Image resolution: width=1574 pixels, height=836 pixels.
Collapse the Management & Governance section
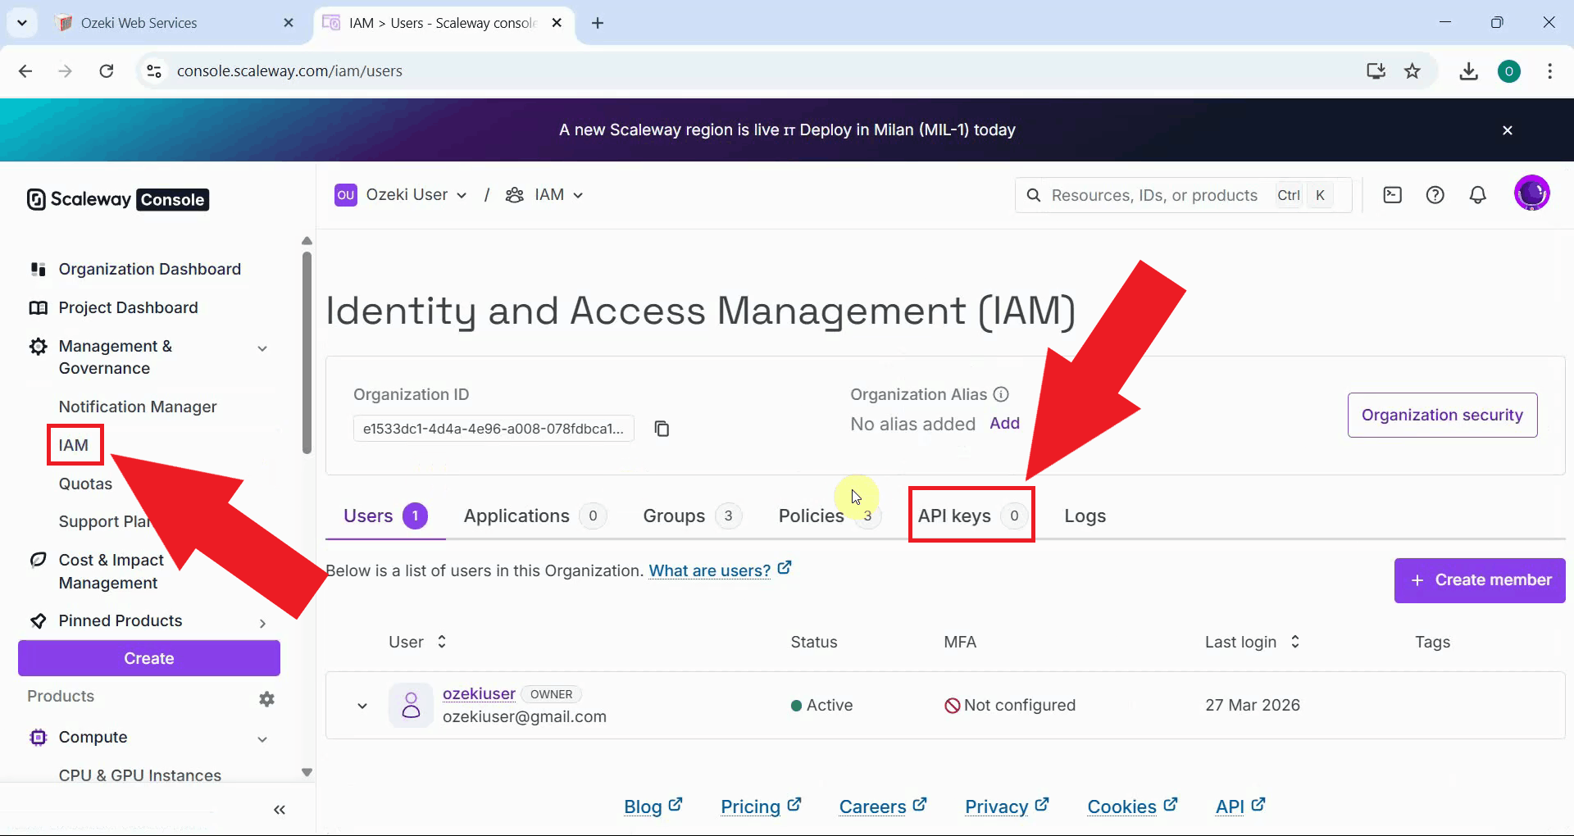click(261, 348)
